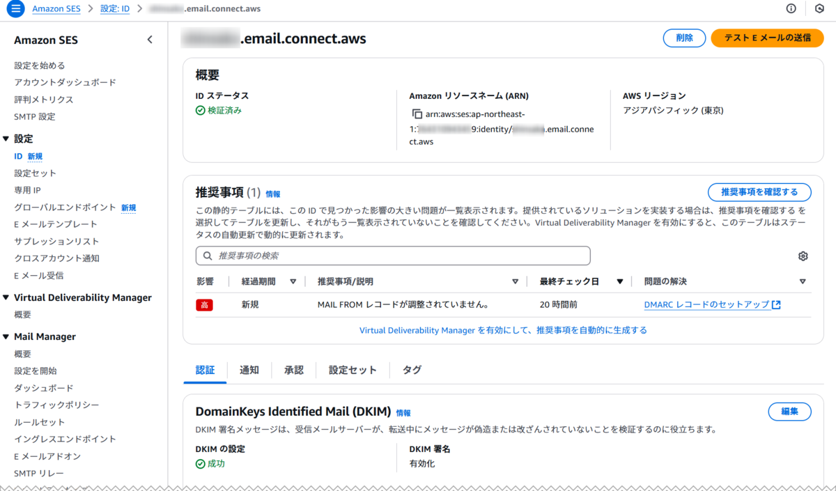
Task: Open 専用 IP in sidebar
Action: [x=27, y=190]
